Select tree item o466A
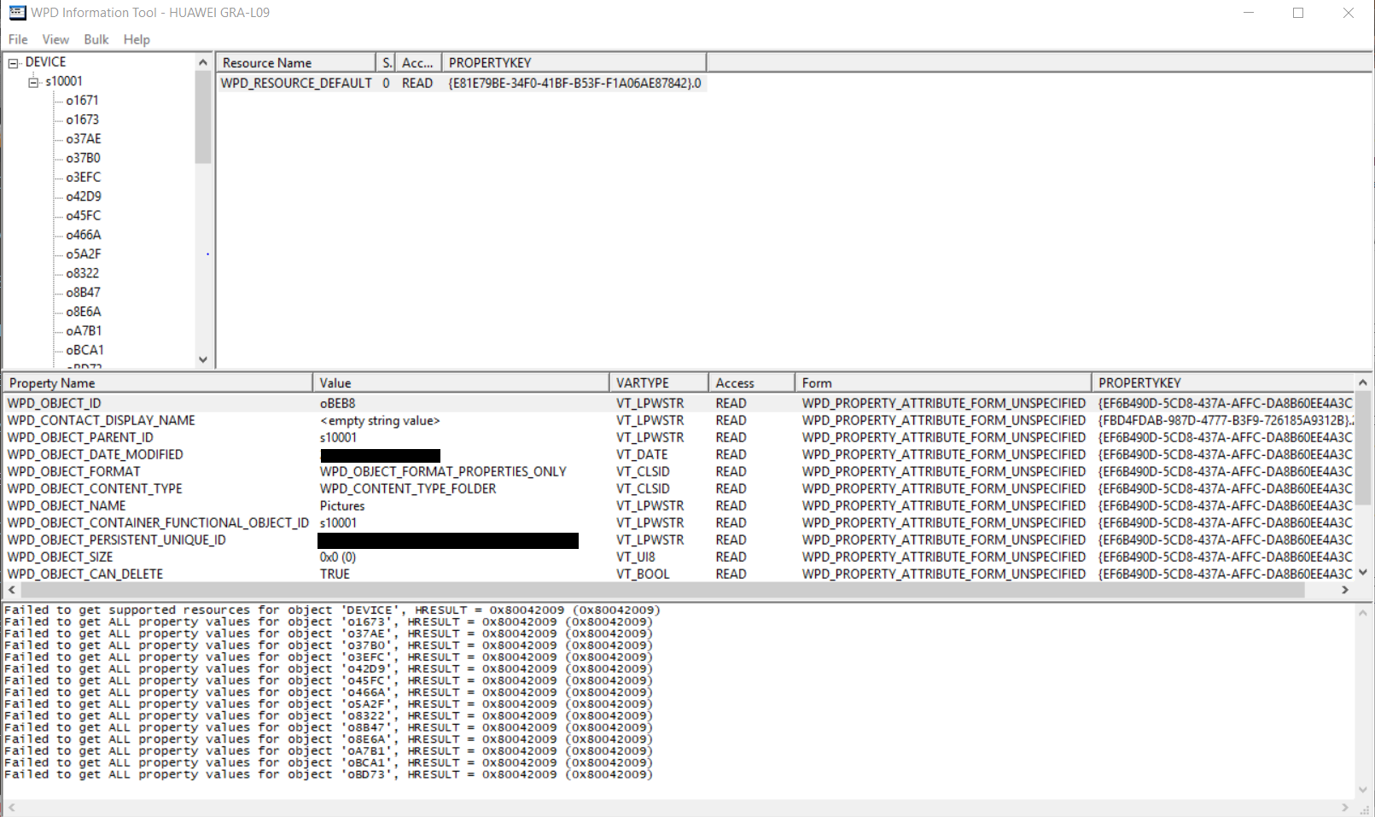This screenshot has width=1375, height=817. click(x=84, y=235)
